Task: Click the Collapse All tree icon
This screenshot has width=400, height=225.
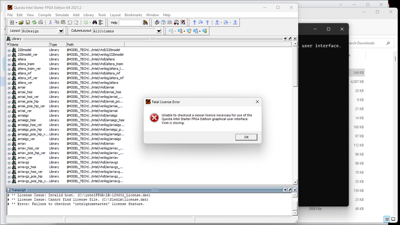Action: coord(101,22)
